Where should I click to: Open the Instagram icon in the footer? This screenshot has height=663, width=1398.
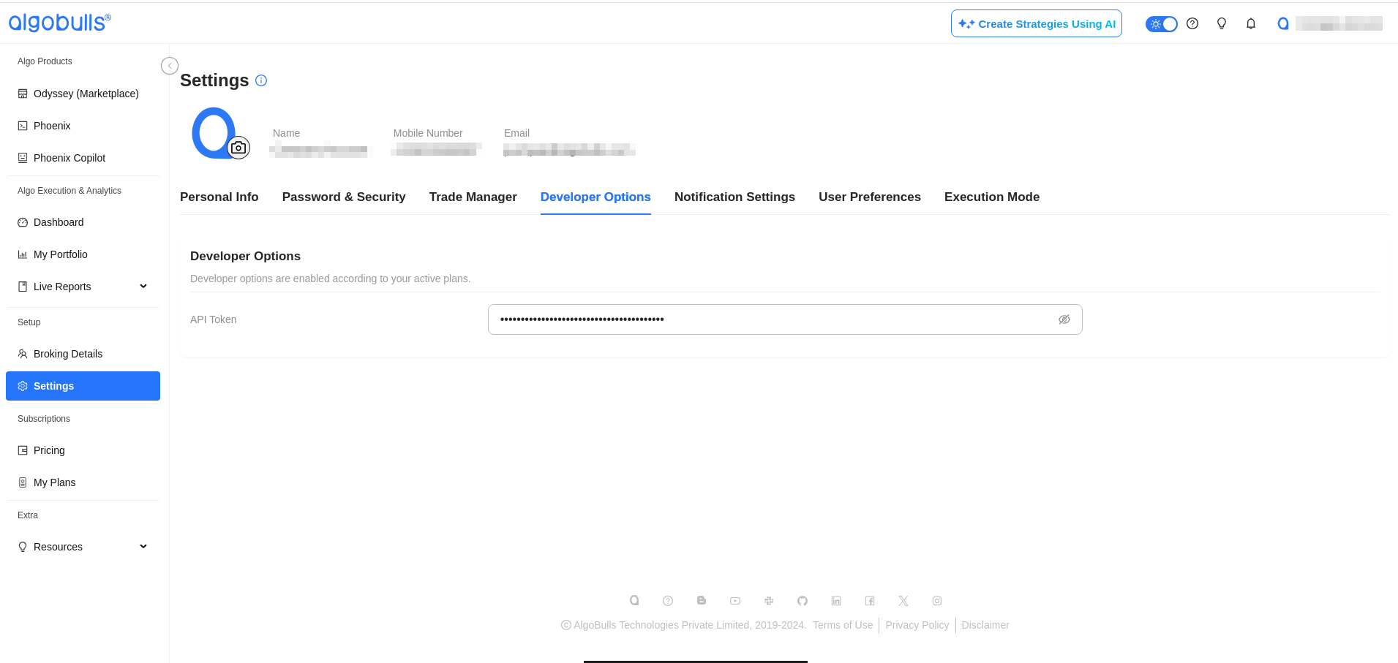937,601
